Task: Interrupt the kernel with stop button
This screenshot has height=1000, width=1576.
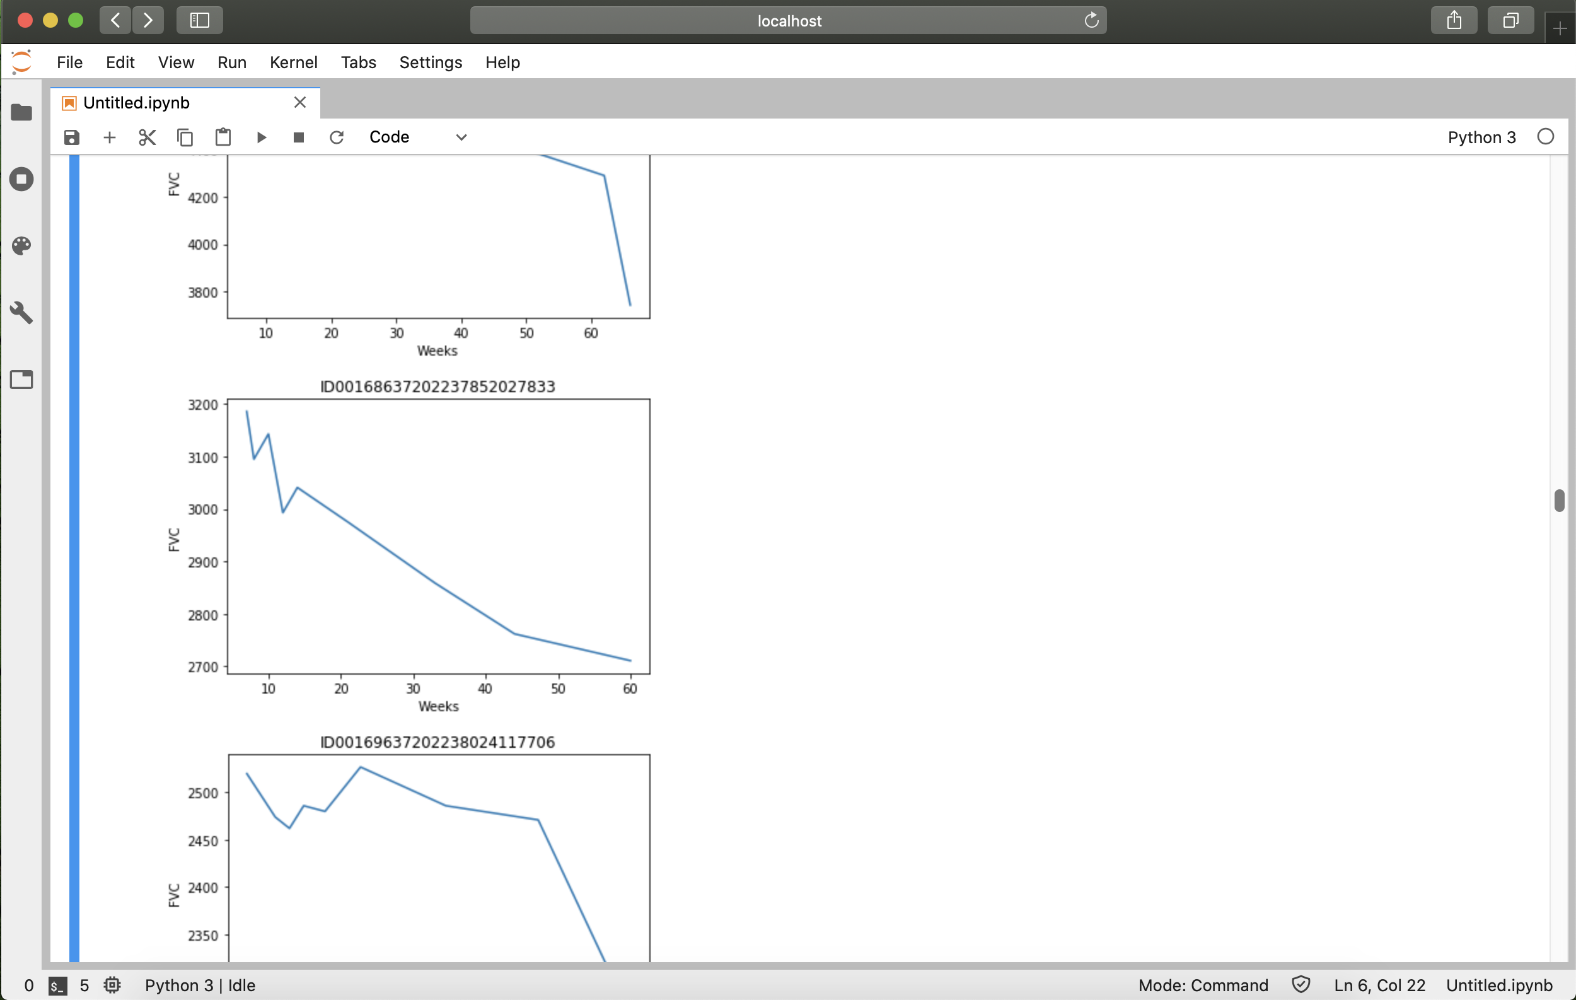Action: coord(298,137)
